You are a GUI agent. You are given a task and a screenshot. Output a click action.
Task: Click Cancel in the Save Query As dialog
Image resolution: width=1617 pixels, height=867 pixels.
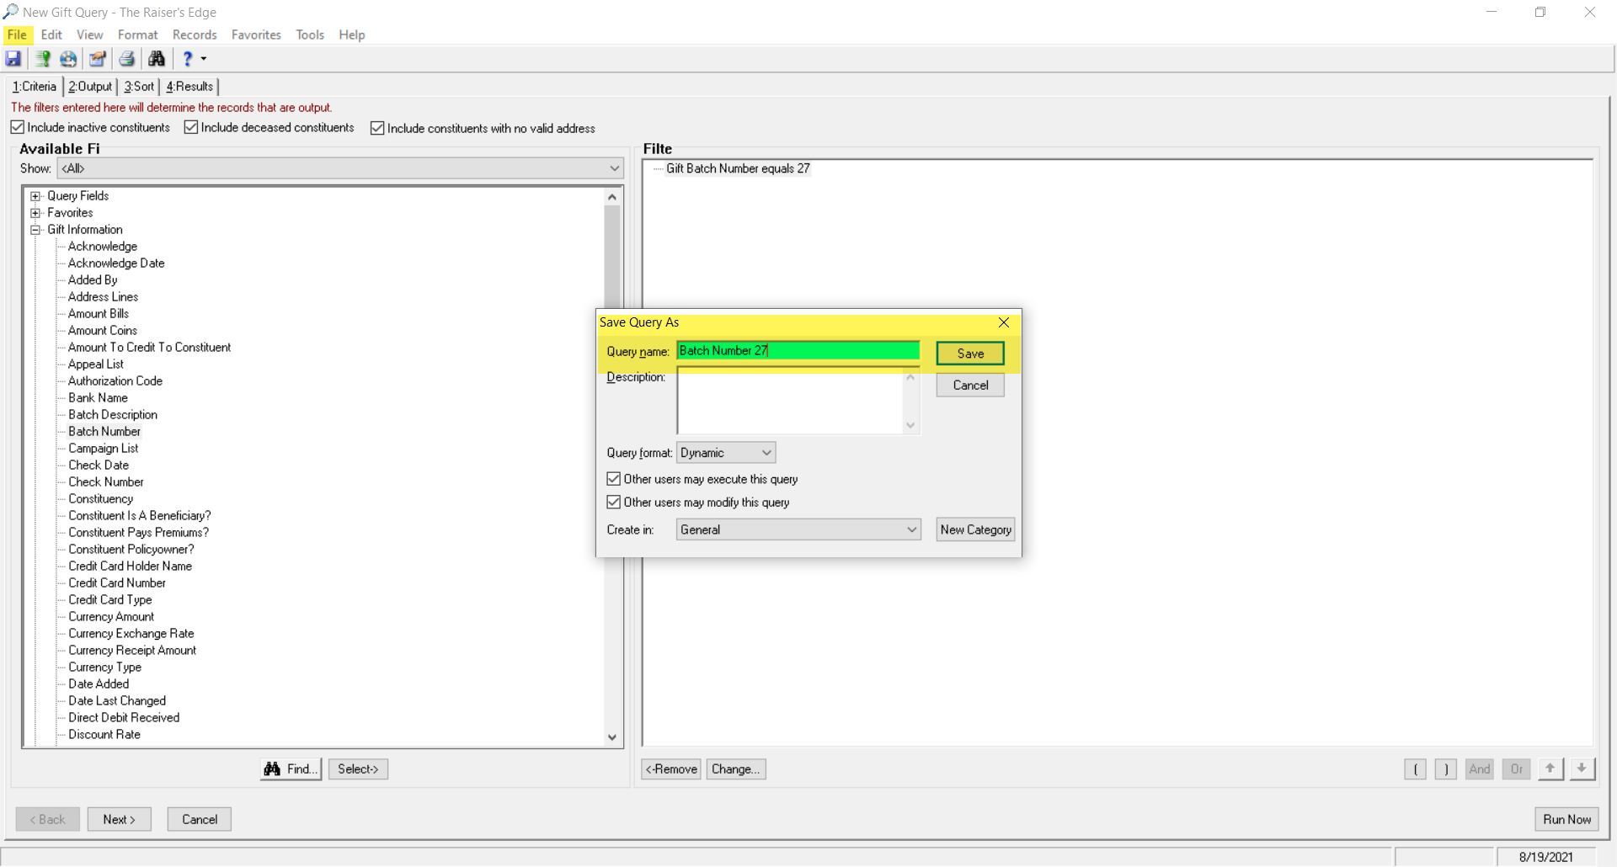click(x=970, y=385)
